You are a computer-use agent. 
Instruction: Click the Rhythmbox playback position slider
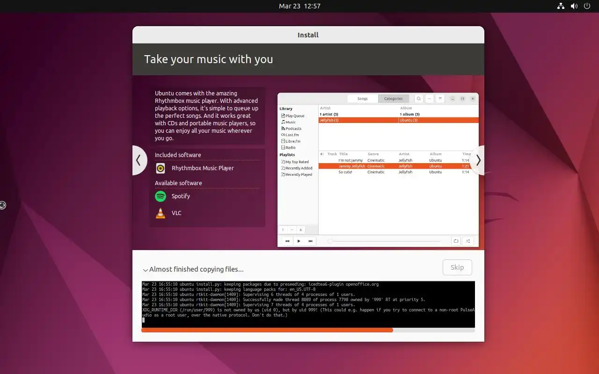385,241
